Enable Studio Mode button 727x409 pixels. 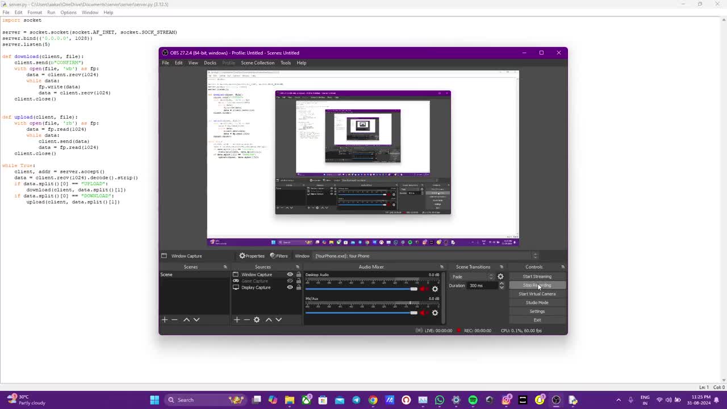point(537,303)
